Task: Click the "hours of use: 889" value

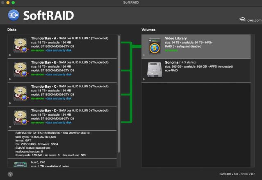Action: pyautogui.click(x=74, y=155)
